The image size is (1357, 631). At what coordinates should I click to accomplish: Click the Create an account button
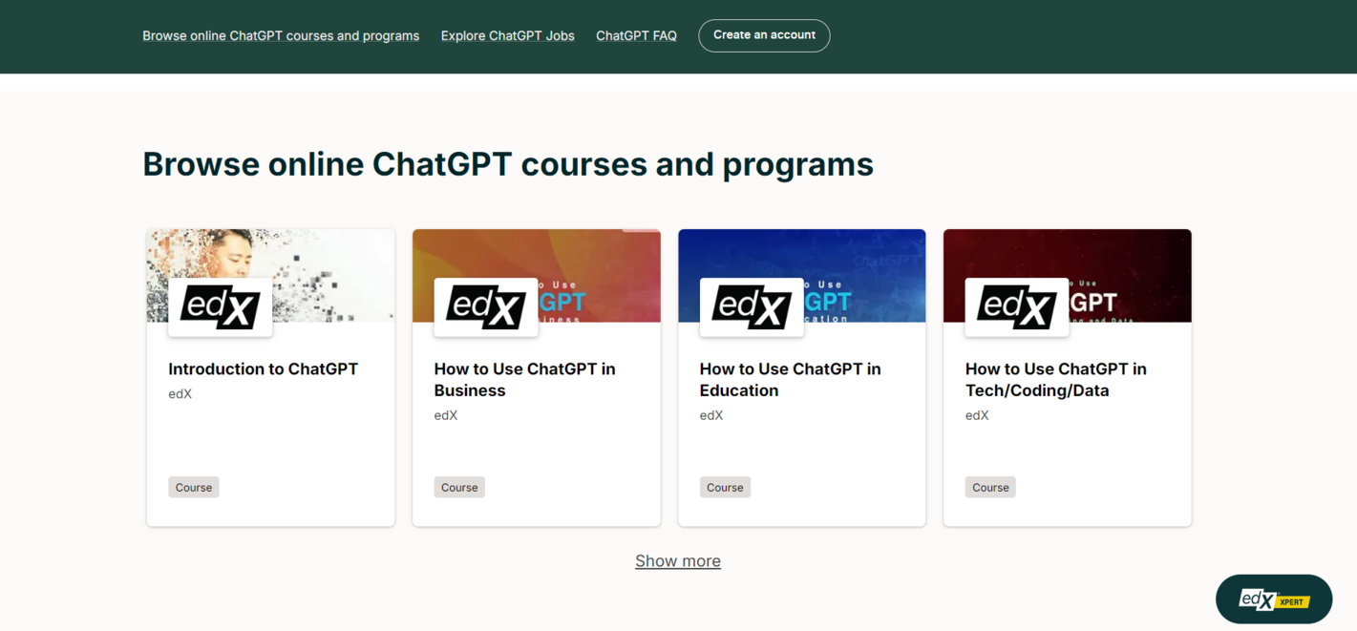coord(764,35)
